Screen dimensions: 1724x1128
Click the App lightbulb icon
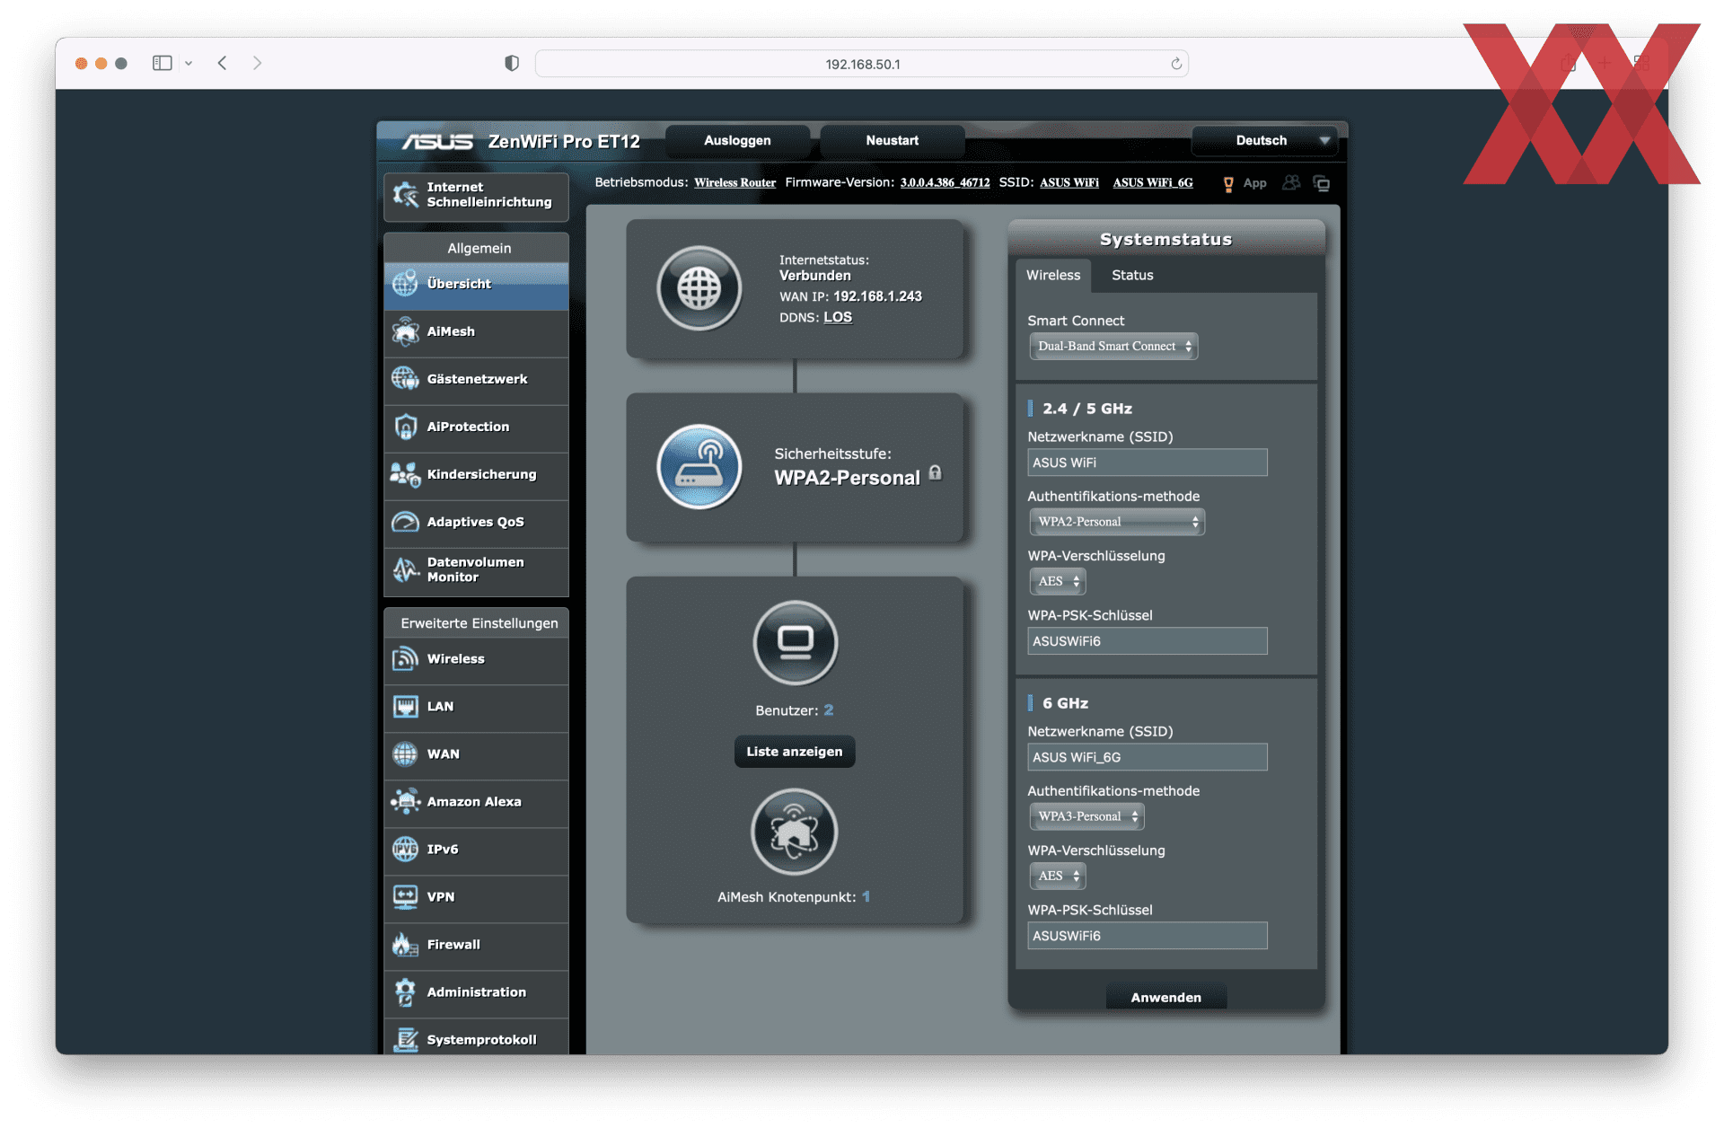pos(1228,184)
